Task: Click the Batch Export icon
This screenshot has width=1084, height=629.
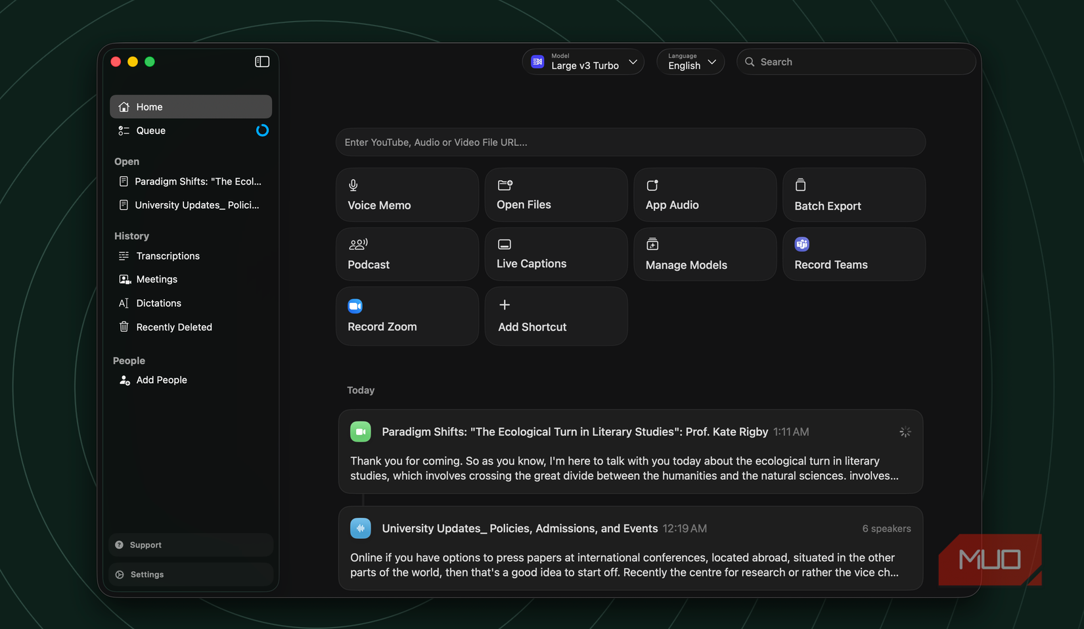Action: (x=800, y=185)
